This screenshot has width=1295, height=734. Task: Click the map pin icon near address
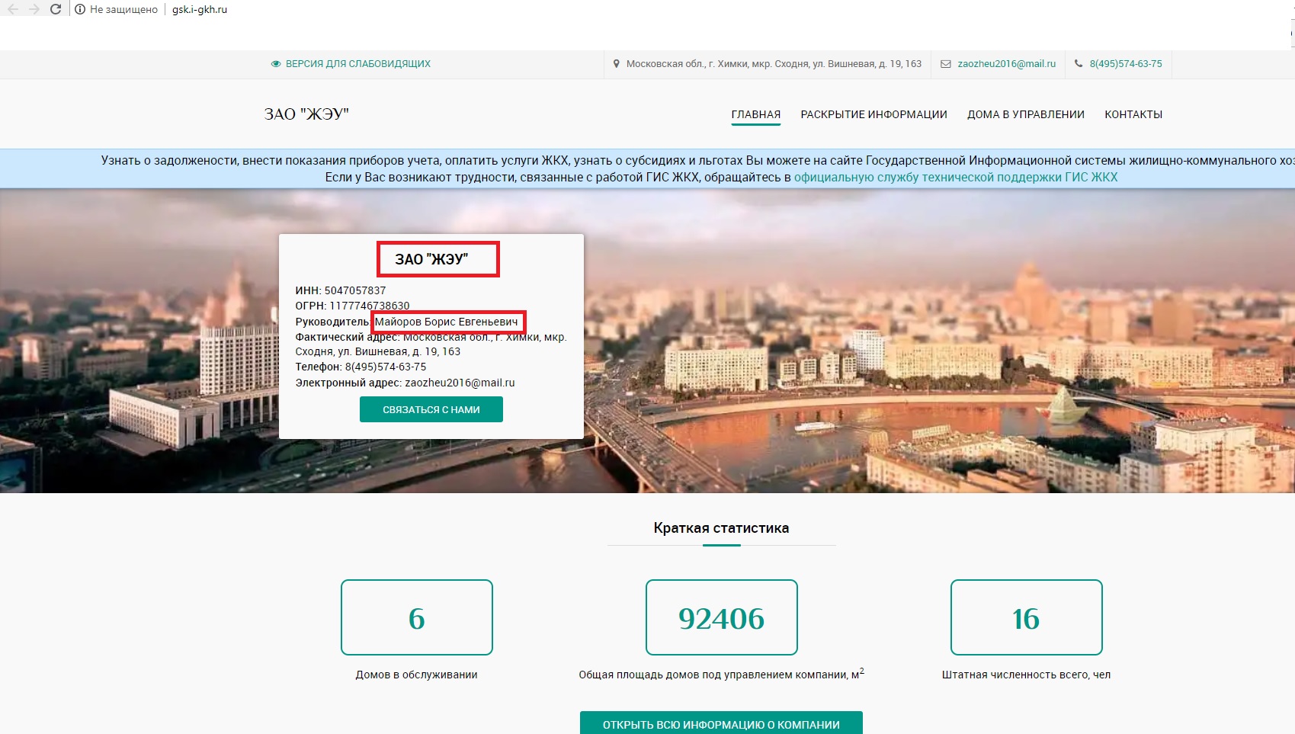click(617, 64)
